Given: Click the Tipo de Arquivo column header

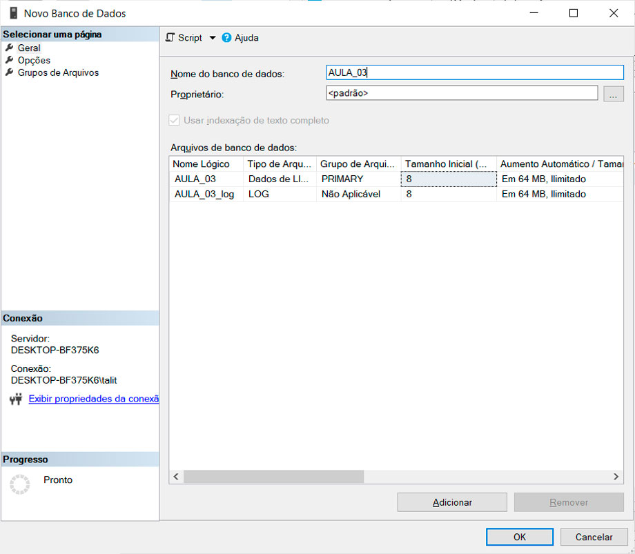Looking at the screenshot, I should tap(280, 164).
